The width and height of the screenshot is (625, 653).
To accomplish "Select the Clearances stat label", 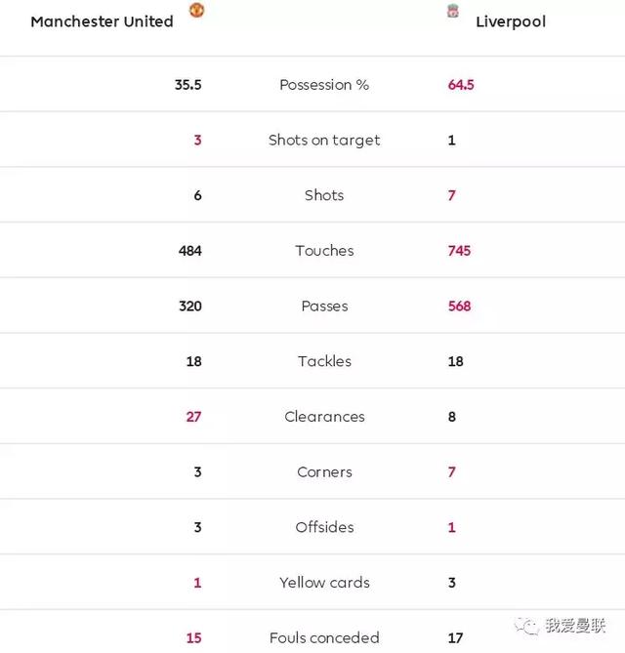I will pos(324,417).
